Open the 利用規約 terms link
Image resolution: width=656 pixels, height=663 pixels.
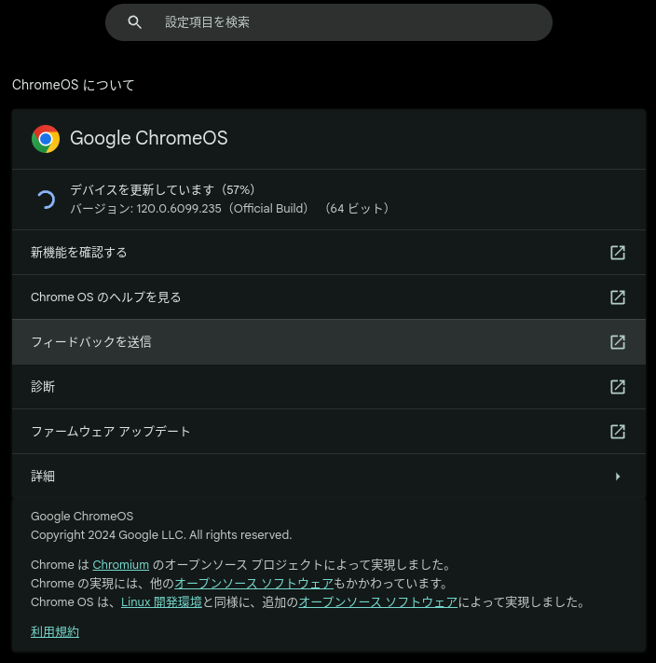point(55,631)
